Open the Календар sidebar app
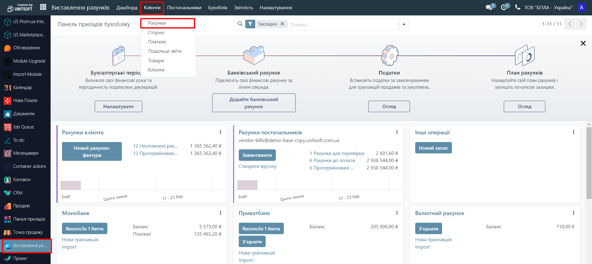The height and width of the screenshot is (264, 592). coord(22,87)
